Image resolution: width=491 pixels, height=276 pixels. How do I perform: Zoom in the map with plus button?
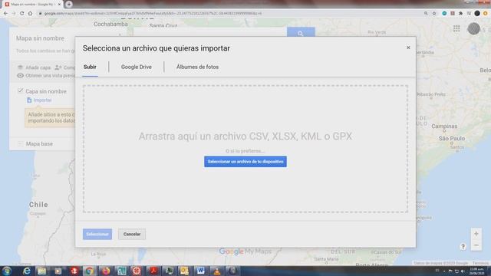point(476,234)
